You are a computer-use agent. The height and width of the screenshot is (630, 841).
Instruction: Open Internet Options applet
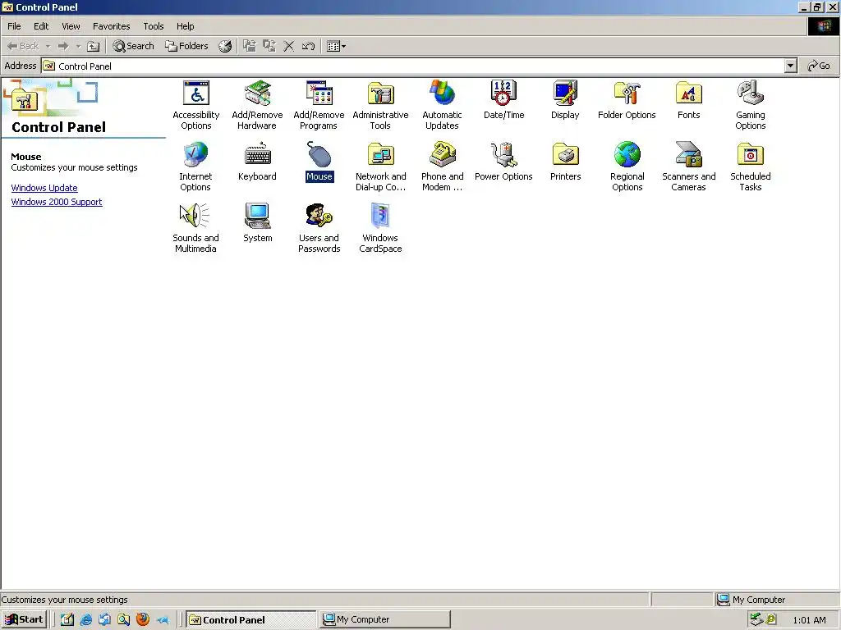(x=195, y=167)
